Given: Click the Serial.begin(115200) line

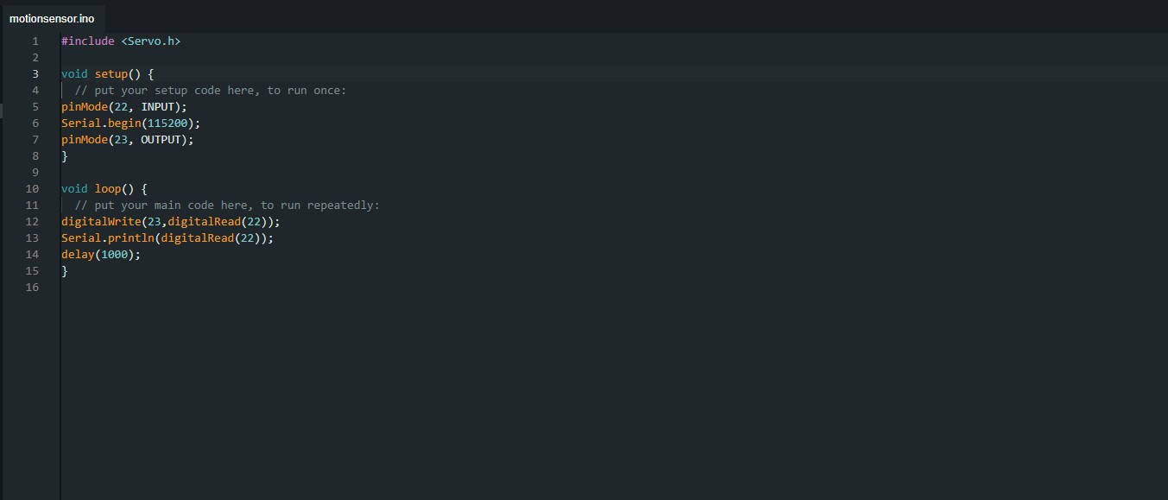Looking at the screenshot, I should point(130,123).
